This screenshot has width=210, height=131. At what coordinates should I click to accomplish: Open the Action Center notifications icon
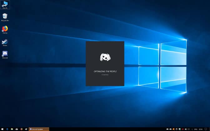(206, 129)
